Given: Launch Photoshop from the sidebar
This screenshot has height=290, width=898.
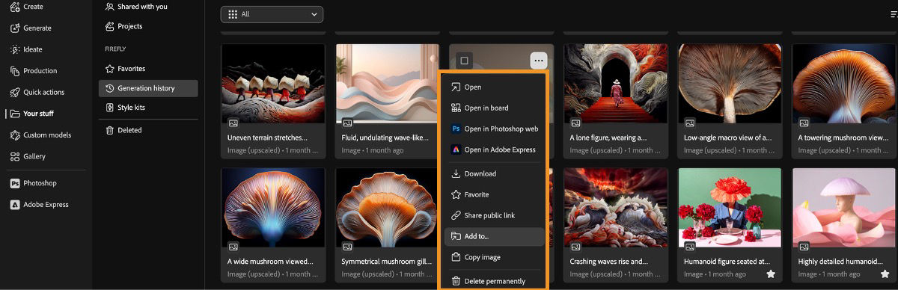Looking at the screenshot, I should 34,183.
